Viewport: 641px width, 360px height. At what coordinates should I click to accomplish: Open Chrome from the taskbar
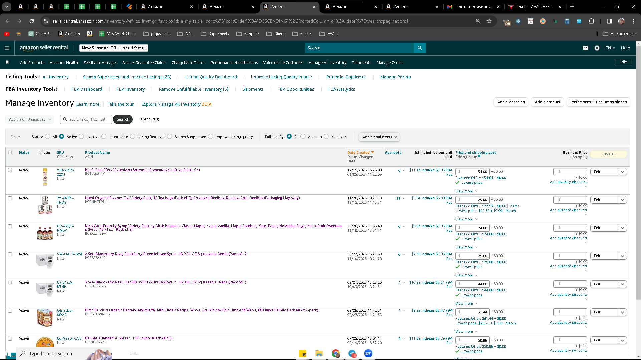(x=336, y=354)
